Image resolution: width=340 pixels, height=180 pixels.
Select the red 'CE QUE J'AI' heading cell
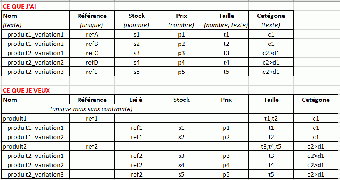pyautogui.click(x=35, y=7)
